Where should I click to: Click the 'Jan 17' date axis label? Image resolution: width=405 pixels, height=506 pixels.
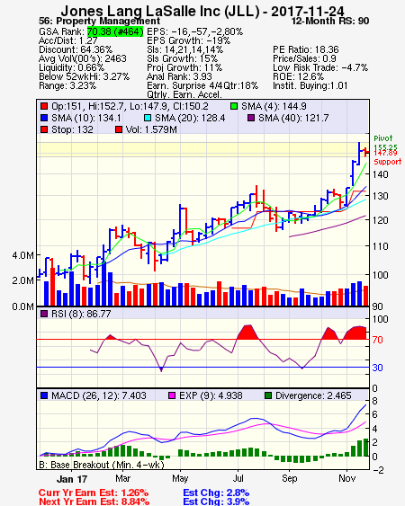(72, 479)
